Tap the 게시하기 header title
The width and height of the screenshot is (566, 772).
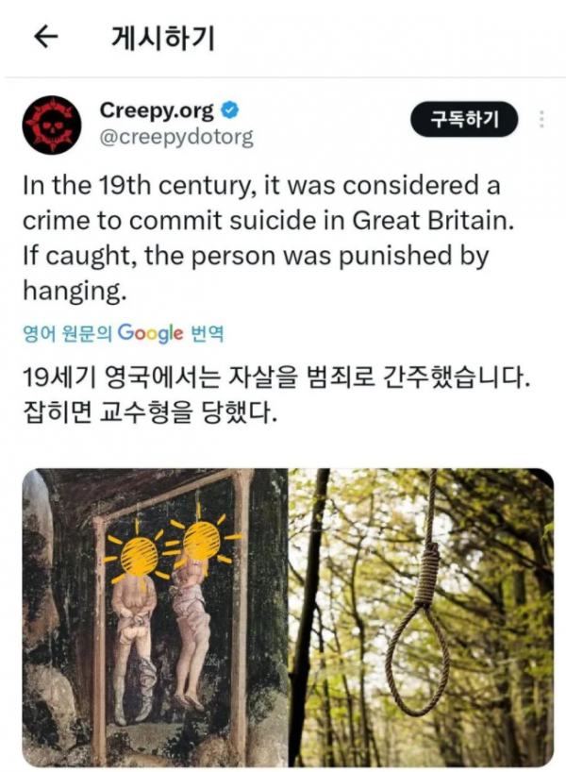tap(163, 38)
